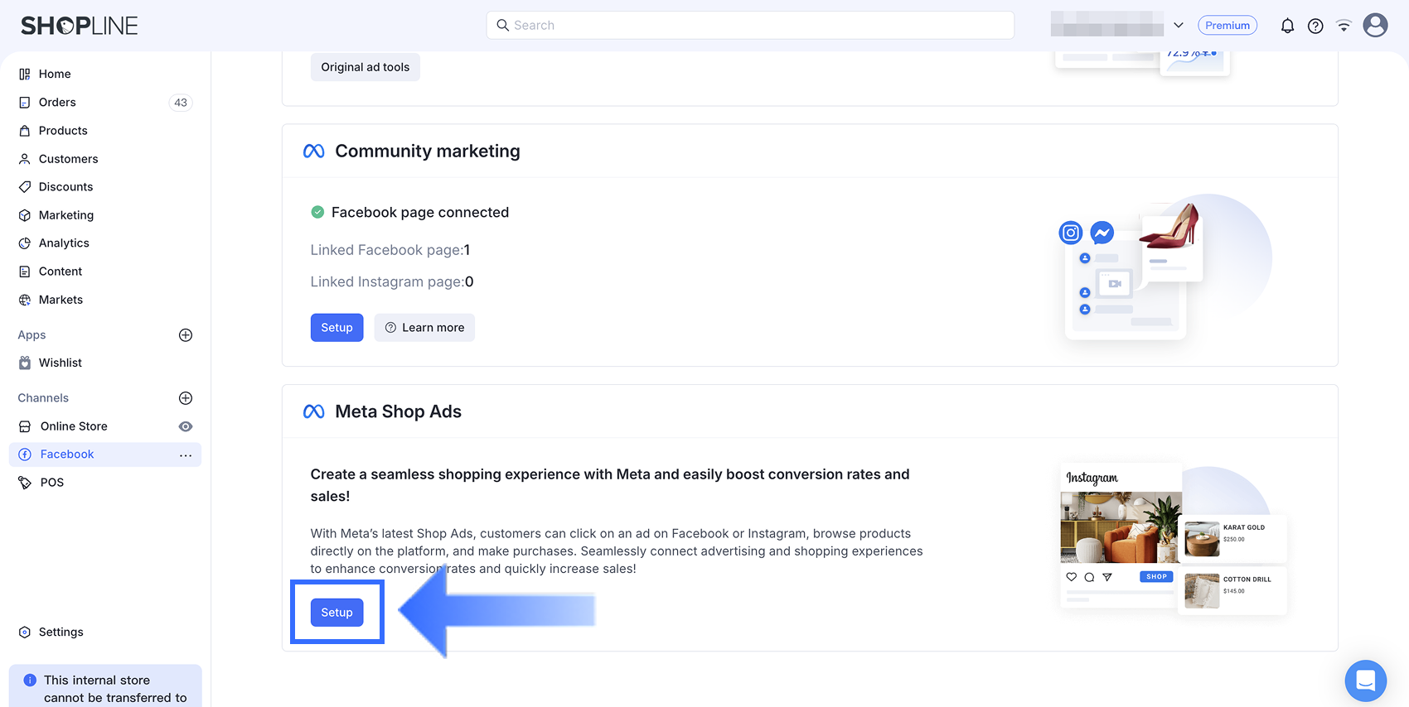Click the Meta logo beside Community marketing

tap(313, 151)
